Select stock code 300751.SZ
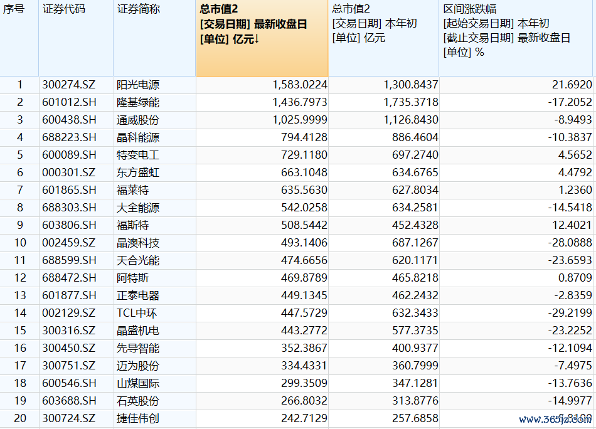 (69, 366)
